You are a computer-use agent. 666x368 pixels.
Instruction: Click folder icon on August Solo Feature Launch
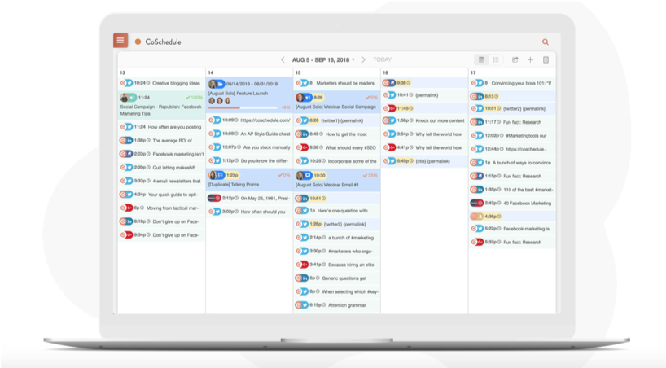221,84
